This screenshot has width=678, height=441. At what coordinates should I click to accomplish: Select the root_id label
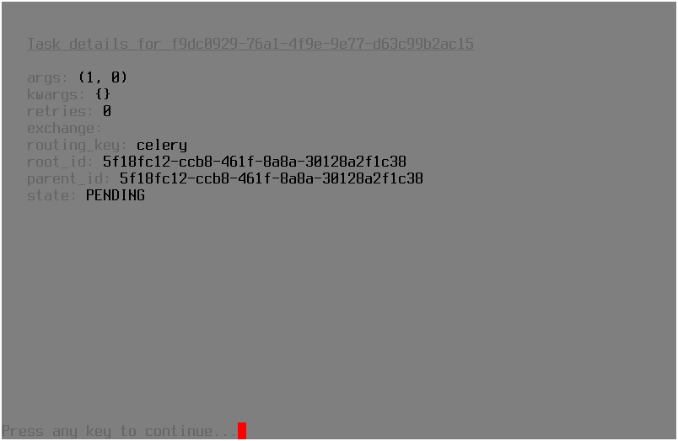[x=60, y=162]
